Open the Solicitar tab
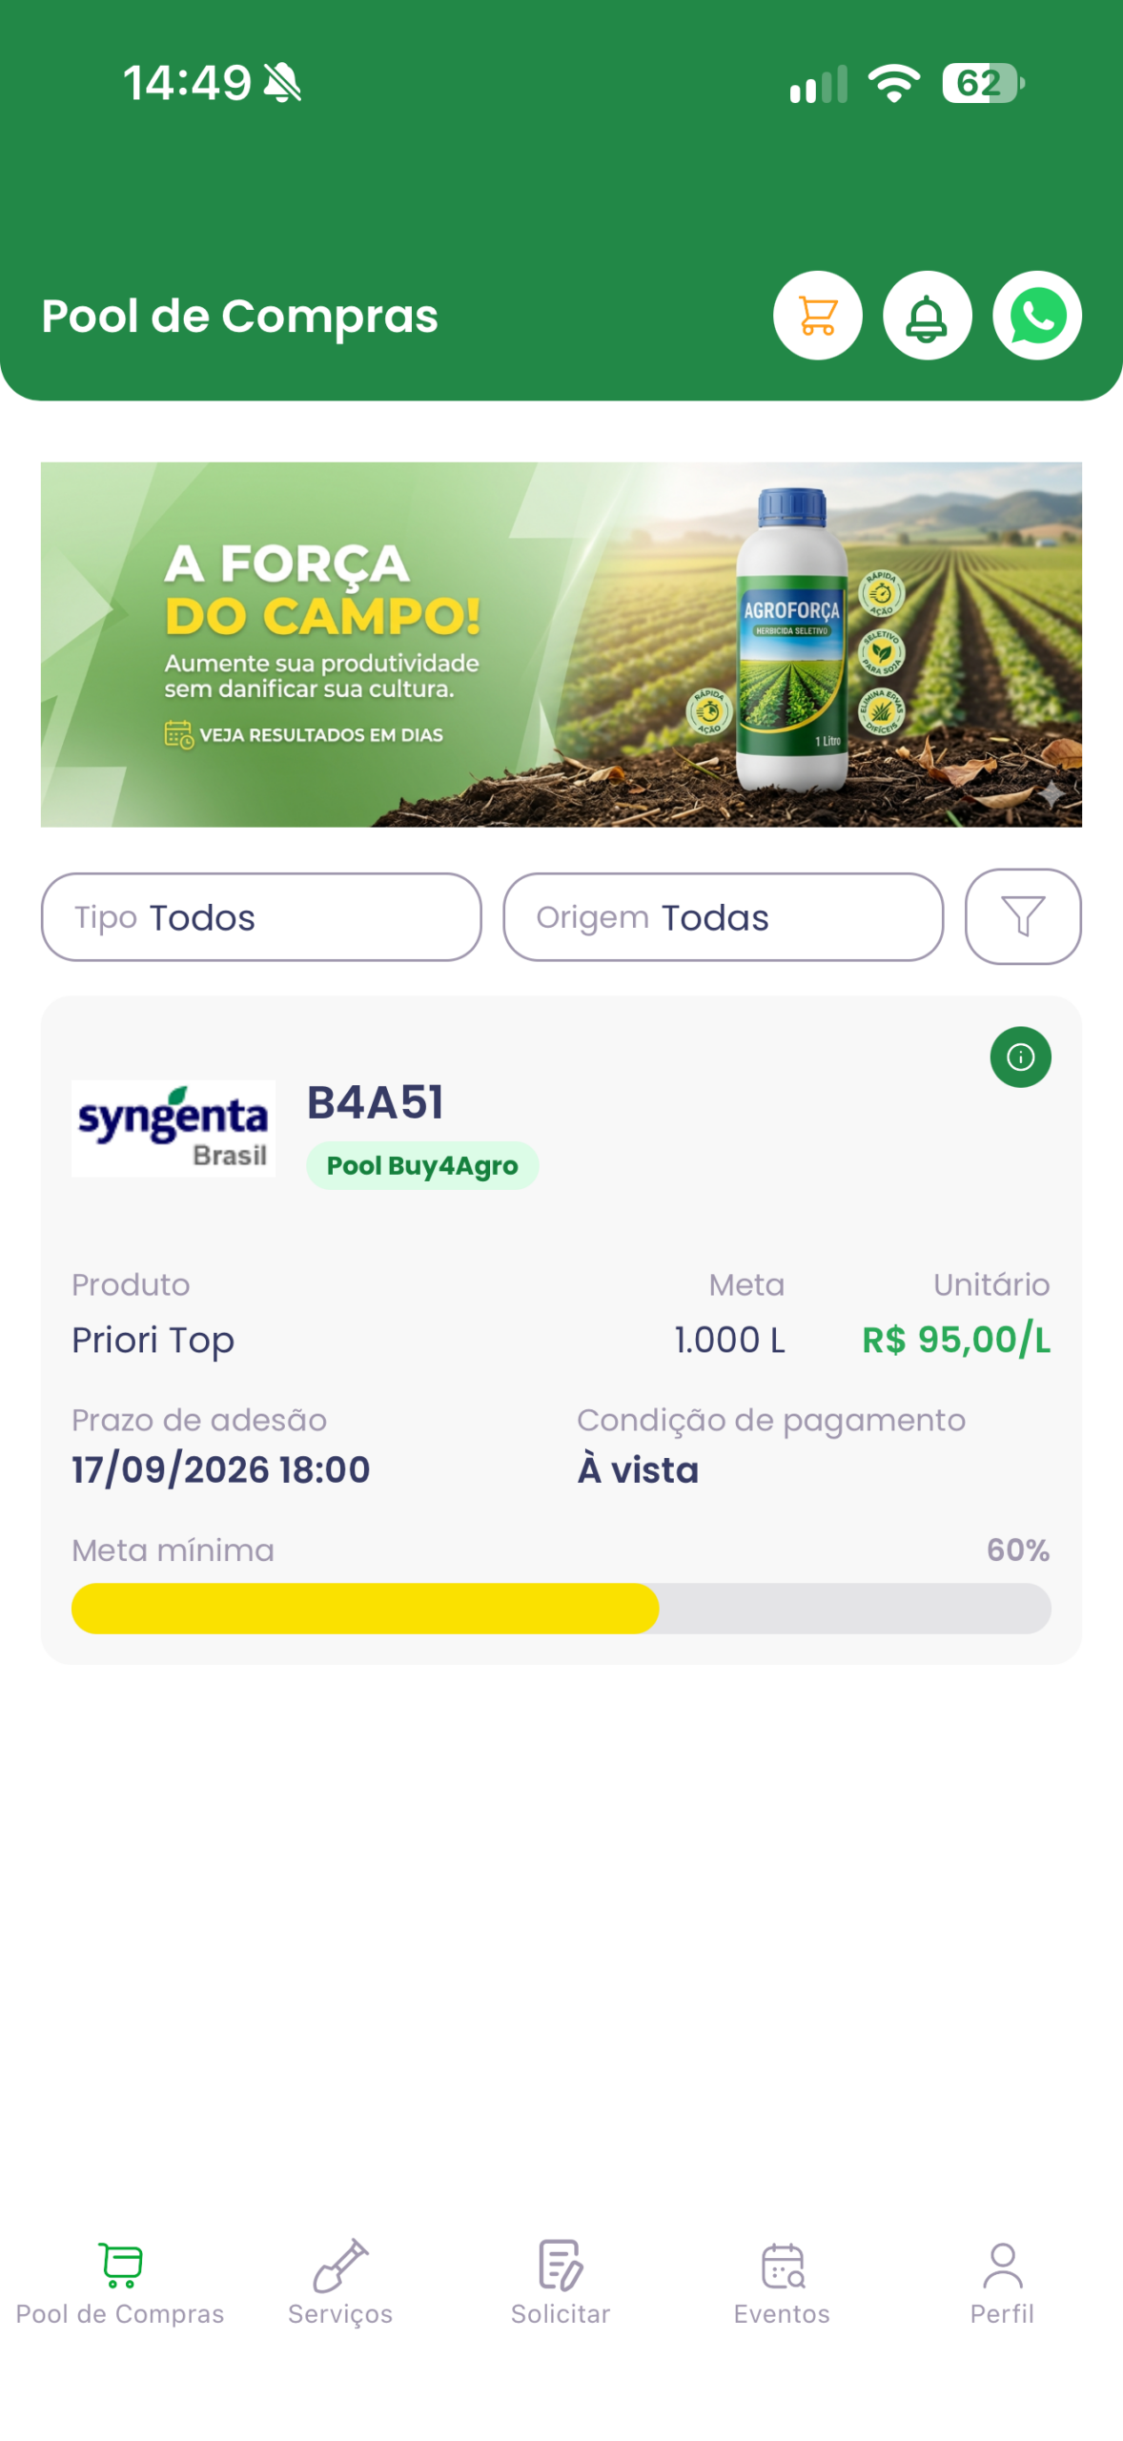The image size is (1123, 2441). click(561, 2283)
